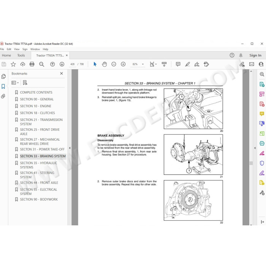Screen dimensions: 266x266
Task: Open the zoom percentage dropdown
Action: [142, 64]
